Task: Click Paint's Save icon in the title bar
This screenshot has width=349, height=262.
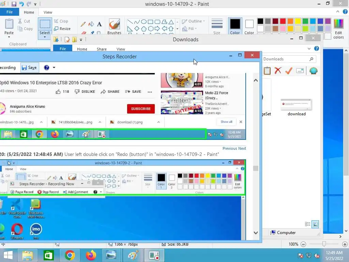Action: tap(14, 4)
